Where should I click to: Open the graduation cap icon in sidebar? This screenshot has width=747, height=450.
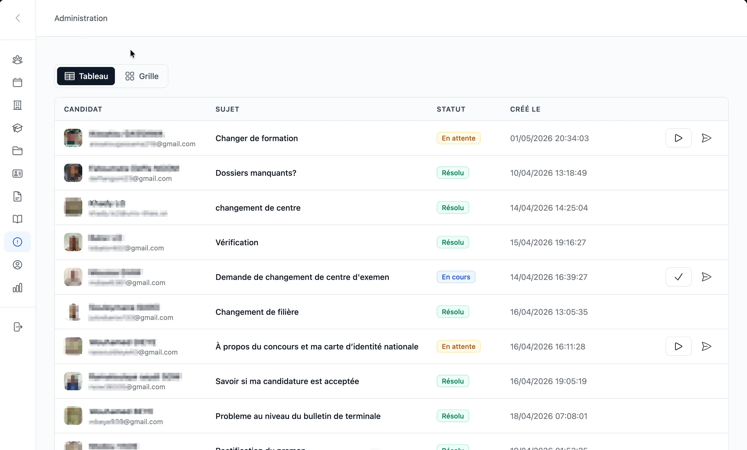click(17, 128)
